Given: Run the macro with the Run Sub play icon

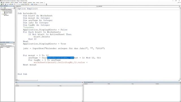Looking at the screenshot, I should click(18, 4).
